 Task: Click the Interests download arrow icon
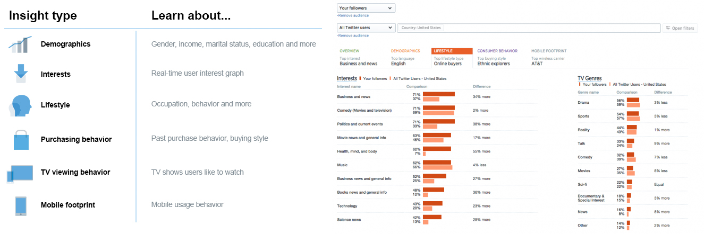tap(21, 74)
